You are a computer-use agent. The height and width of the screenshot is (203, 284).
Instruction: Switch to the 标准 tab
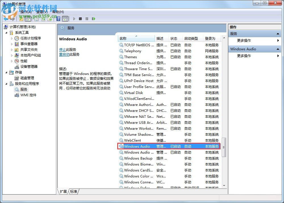point(73,192)
